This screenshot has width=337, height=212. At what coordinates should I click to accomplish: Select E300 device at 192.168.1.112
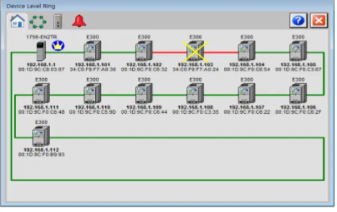click(x=41, y=136)
